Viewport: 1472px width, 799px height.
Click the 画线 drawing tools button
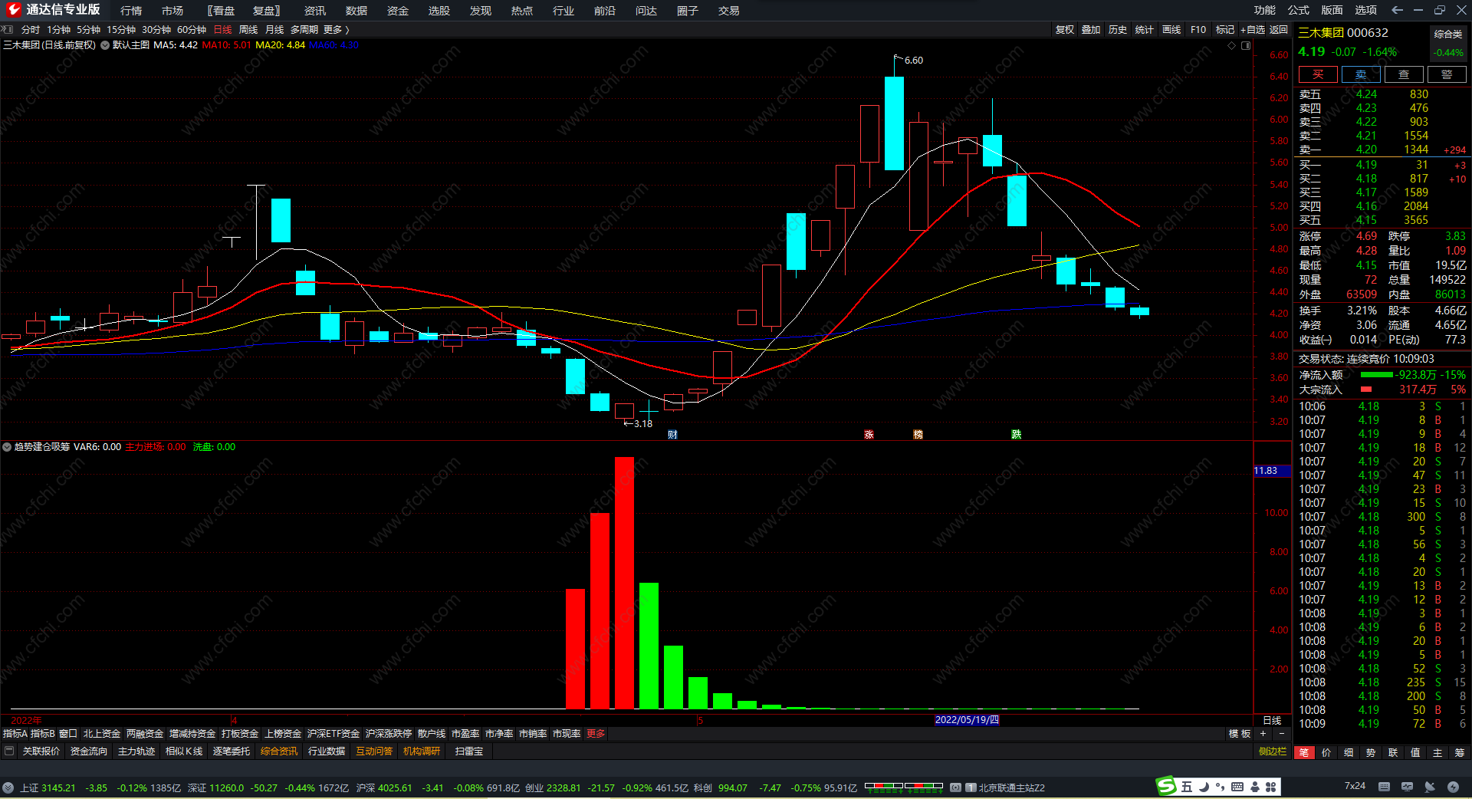1171,29
